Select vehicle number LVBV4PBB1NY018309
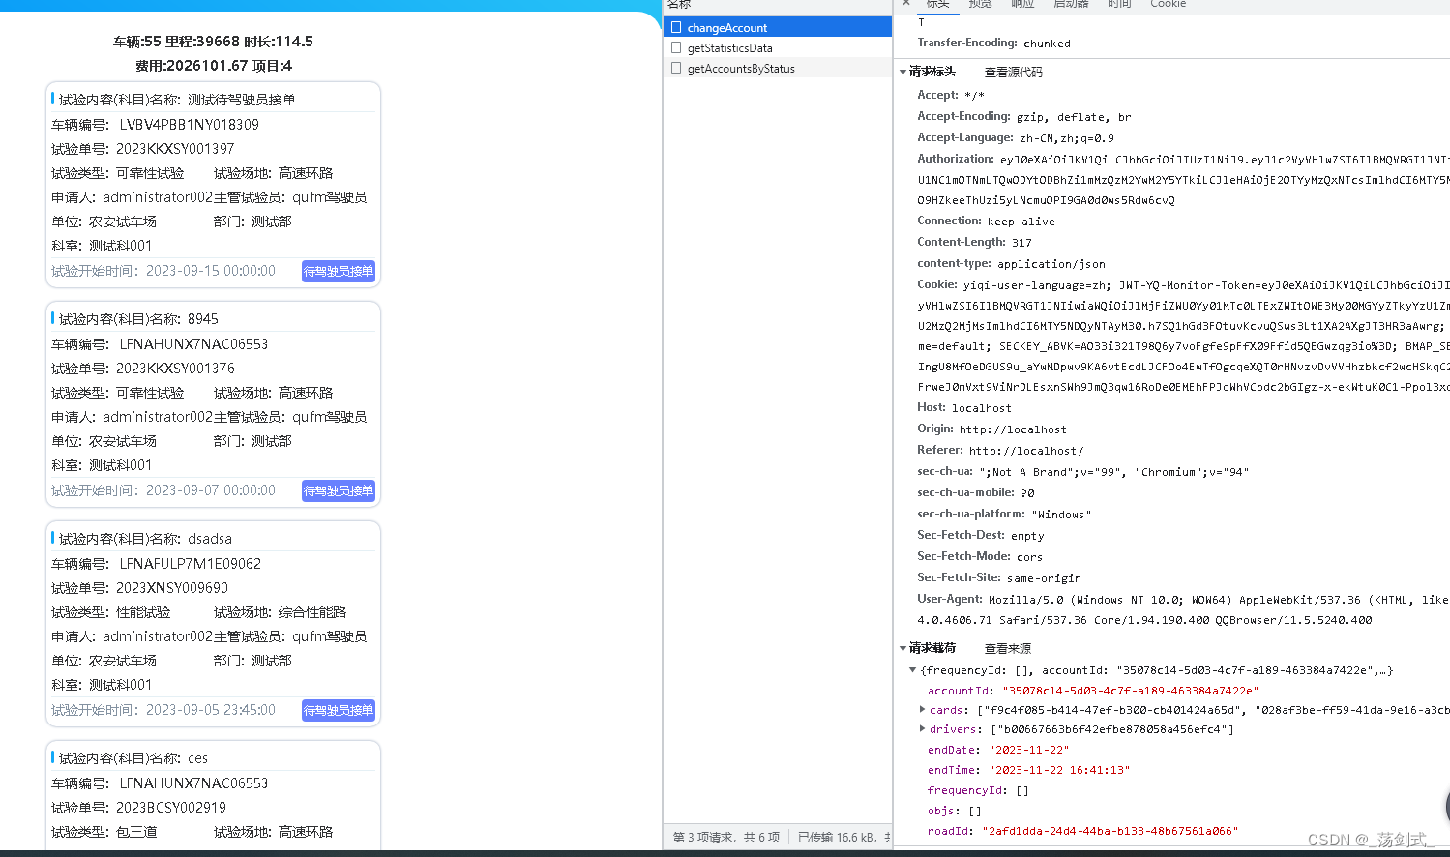This screenshot has height=857, width=1450. 190,125
